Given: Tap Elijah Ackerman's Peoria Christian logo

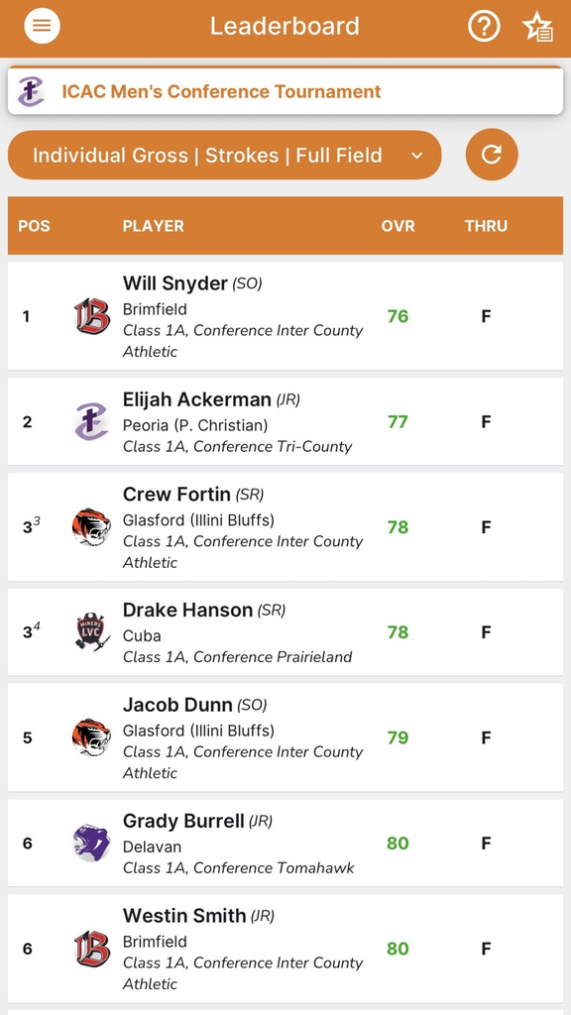Looking at the screenshot, I should (92, 421).
